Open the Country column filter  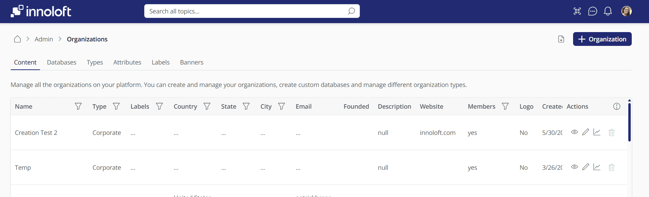pos(207,107)
